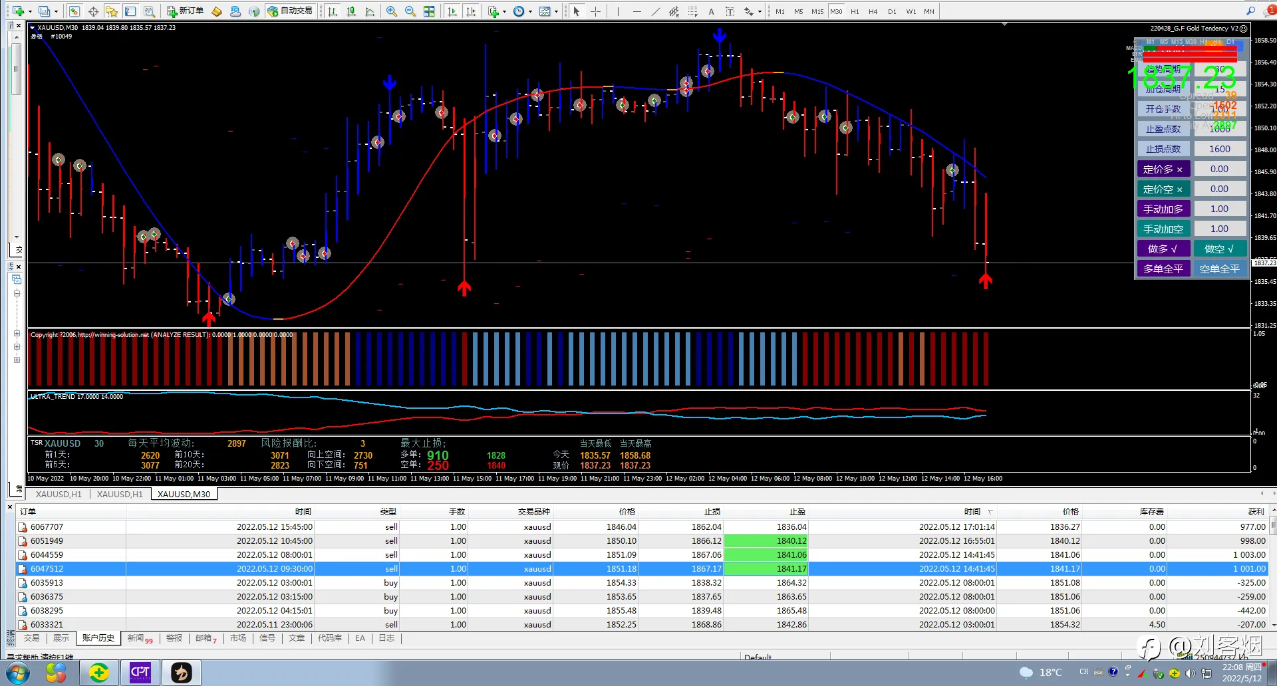Viewport: 1277px width, 686px height.
Task: Open the Strategy Tester icon
Action: [x=150, y=11]
